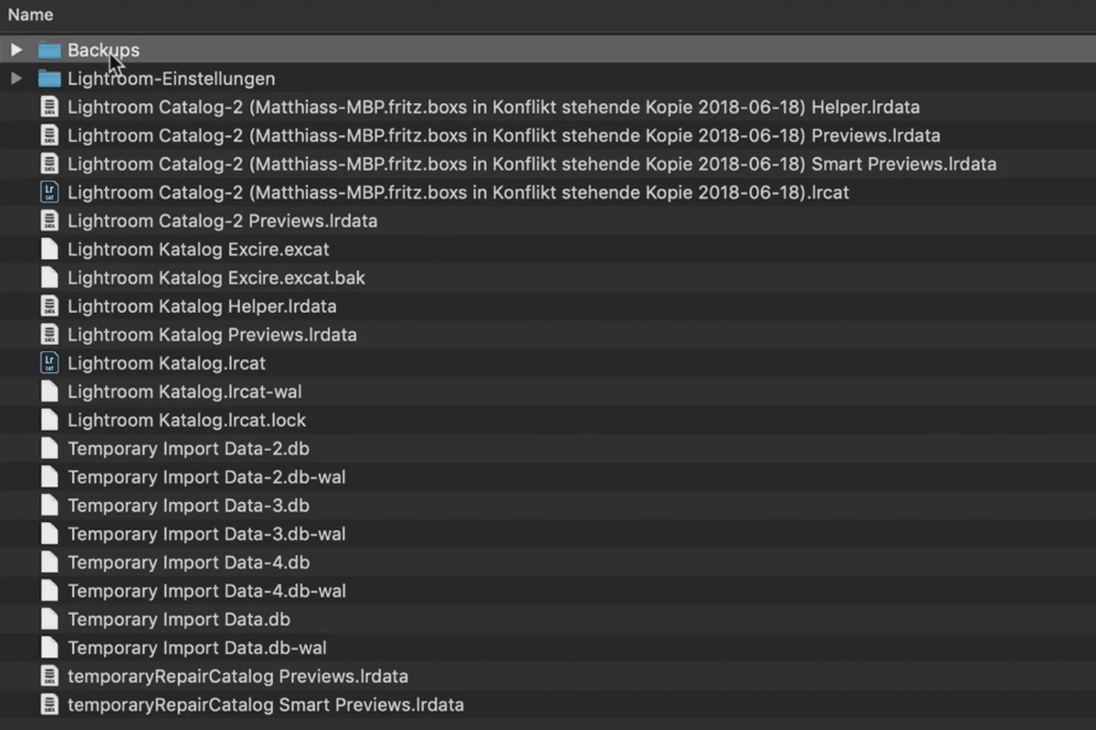Select Lightroom Katalog Excire.excat.bak name
Image resolution: width=1096 pixels, height=730 pixels.
click(216, 277)
